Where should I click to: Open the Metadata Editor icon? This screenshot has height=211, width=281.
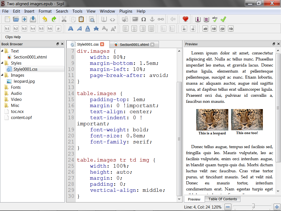(198, 19)
